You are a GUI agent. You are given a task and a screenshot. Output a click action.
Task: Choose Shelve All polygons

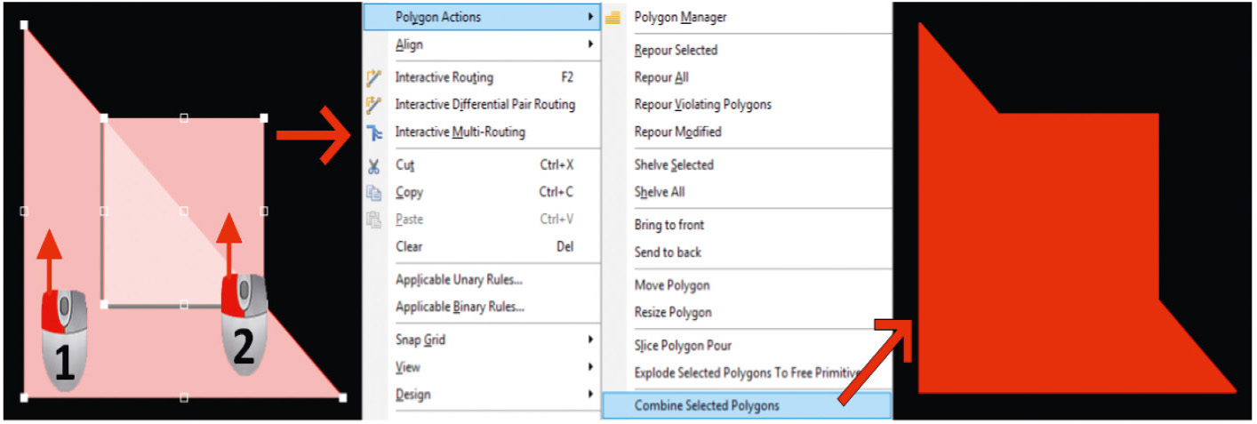pos(660,192)
